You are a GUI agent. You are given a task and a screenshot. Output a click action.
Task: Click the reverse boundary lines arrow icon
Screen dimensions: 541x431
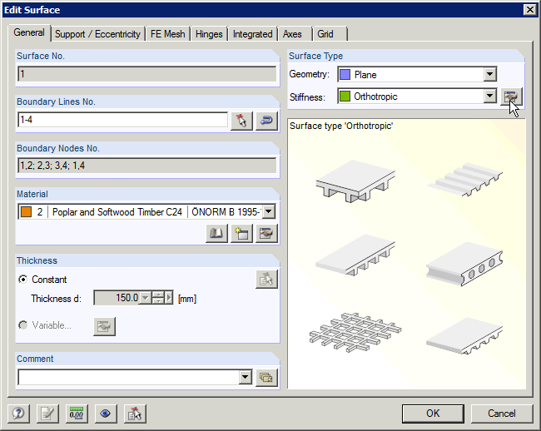pyautogui.click(x=266, y=120)
